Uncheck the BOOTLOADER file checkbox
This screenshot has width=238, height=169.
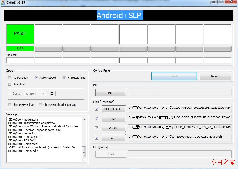[97, 109]
